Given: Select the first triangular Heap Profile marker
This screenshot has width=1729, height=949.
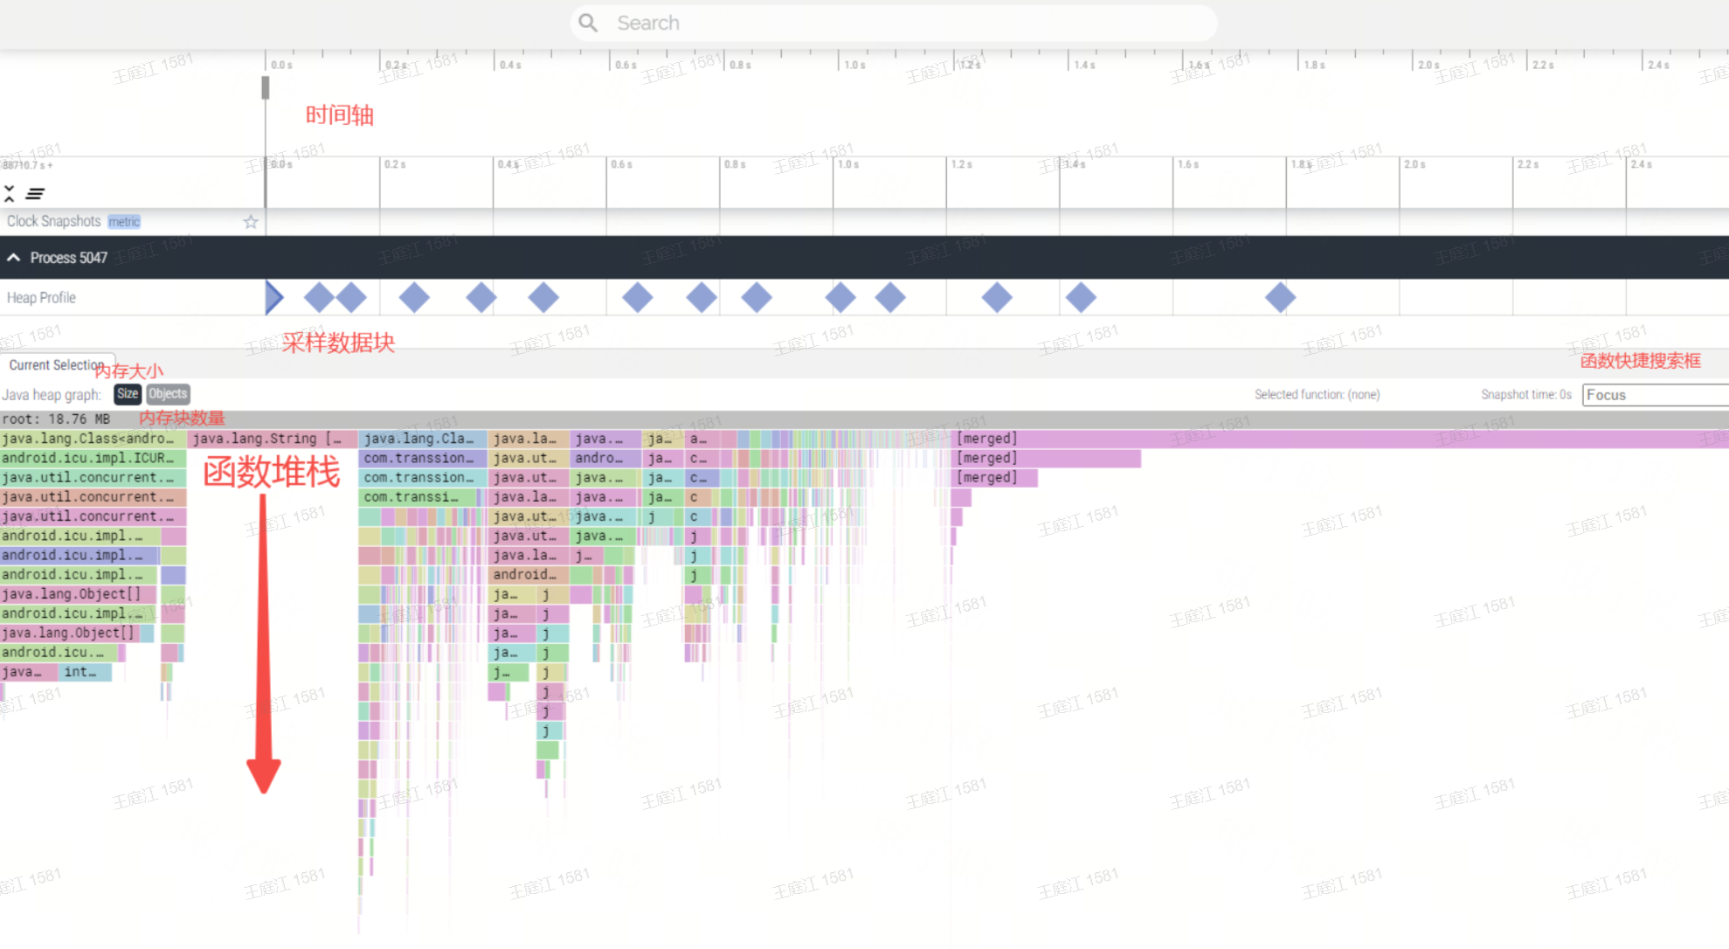Looking at the screenshot, I should tap(273, 298).
